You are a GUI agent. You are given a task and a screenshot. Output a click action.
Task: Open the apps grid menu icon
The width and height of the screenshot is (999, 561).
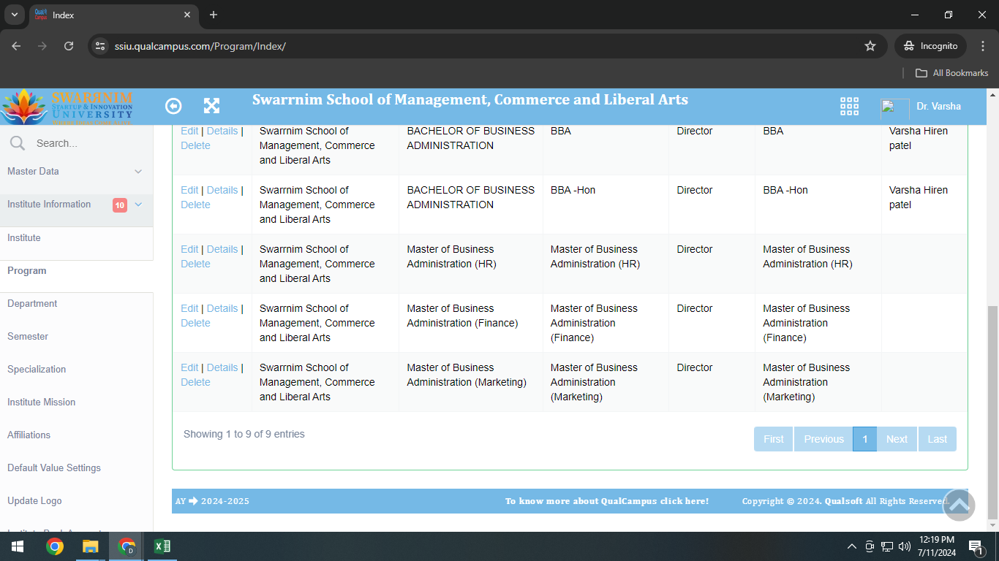[849, 106]
